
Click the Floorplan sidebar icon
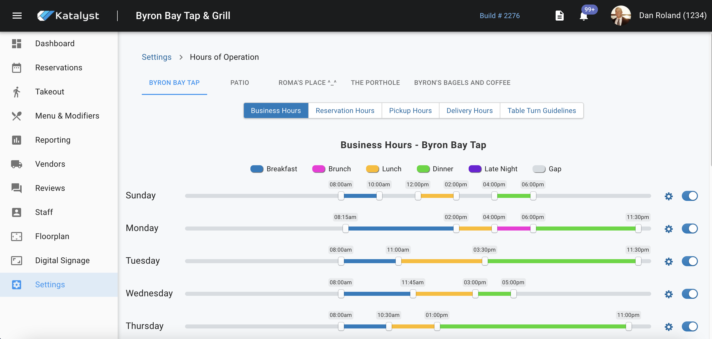[17, 236]
